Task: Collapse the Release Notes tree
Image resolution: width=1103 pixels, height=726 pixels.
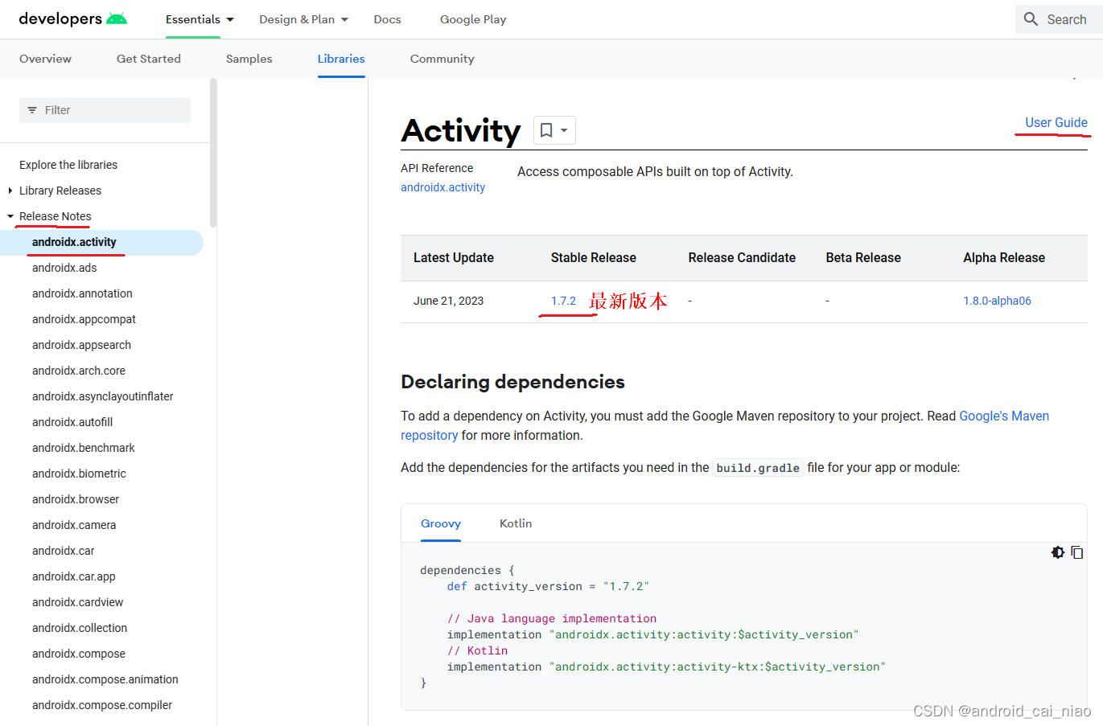Action: click(x=10, y=216)
